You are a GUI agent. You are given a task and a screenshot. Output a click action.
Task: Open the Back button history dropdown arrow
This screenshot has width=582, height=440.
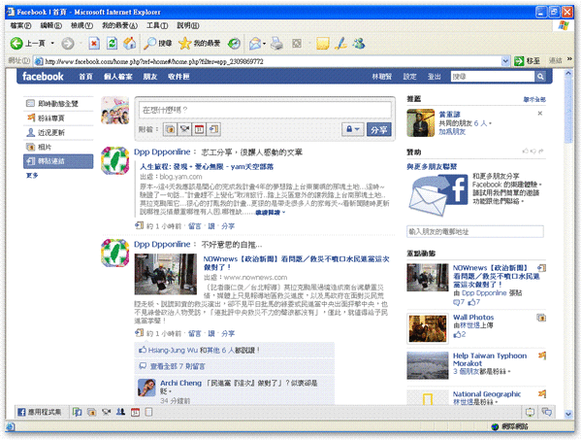click(x=52, y=44)
